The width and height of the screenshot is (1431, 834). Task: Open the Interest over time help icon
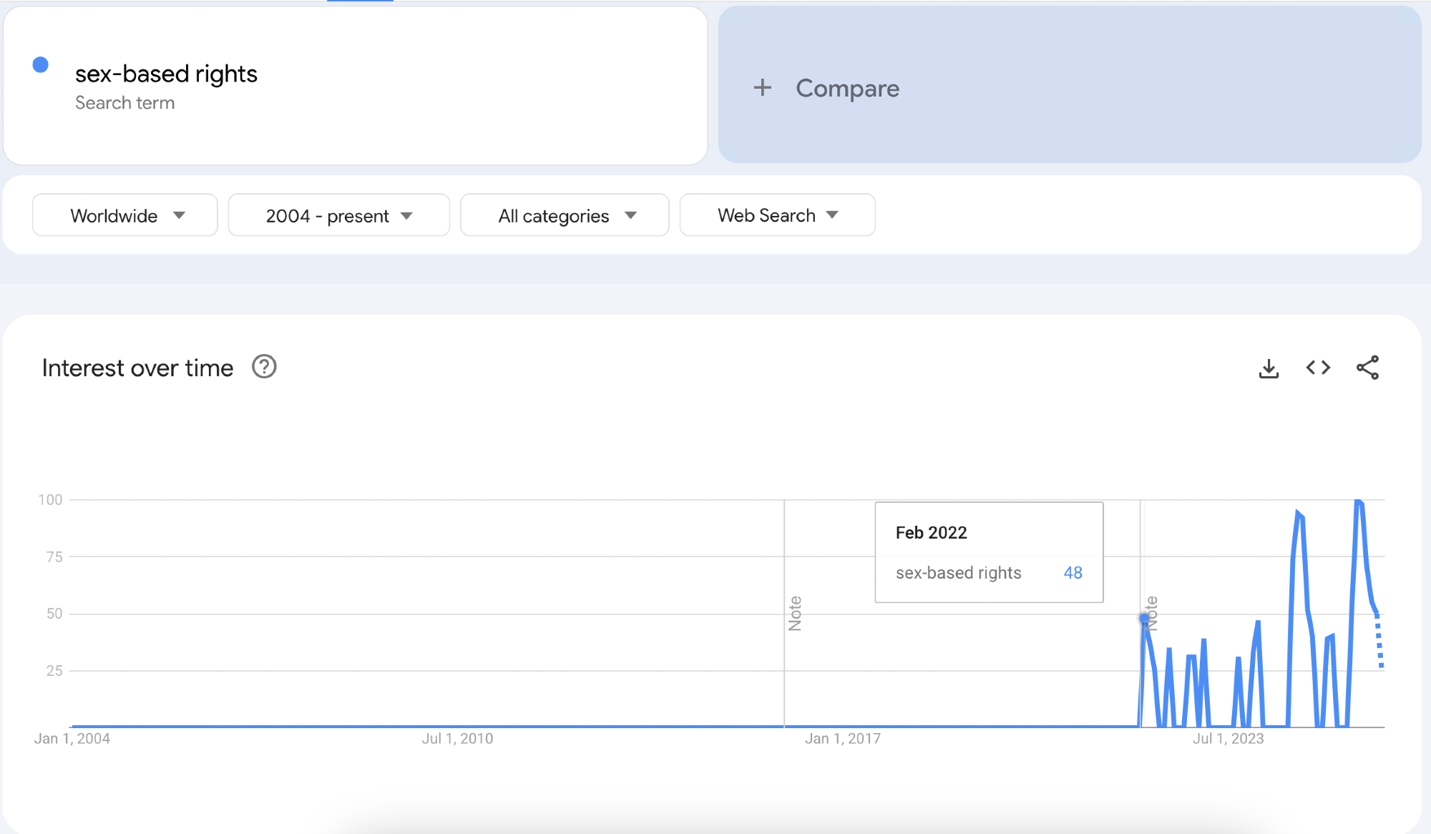click(x=264, y=367)
